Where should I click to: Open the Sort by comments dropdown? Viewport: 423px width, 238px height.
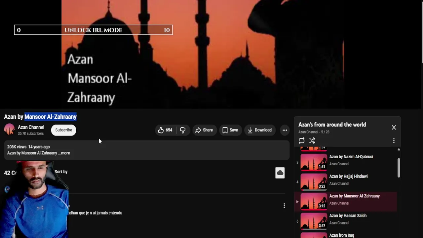(61, 172)
